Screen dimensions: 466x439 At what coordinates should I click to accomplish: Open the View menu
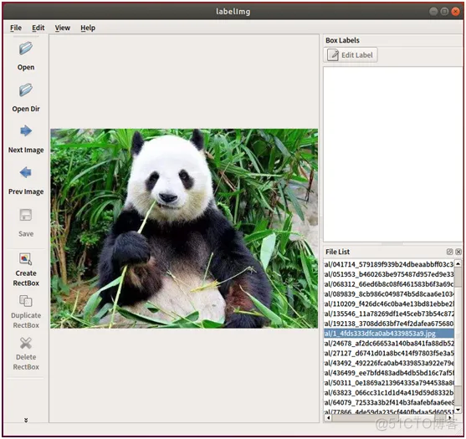pyautogui.click(x=63, y=28)
